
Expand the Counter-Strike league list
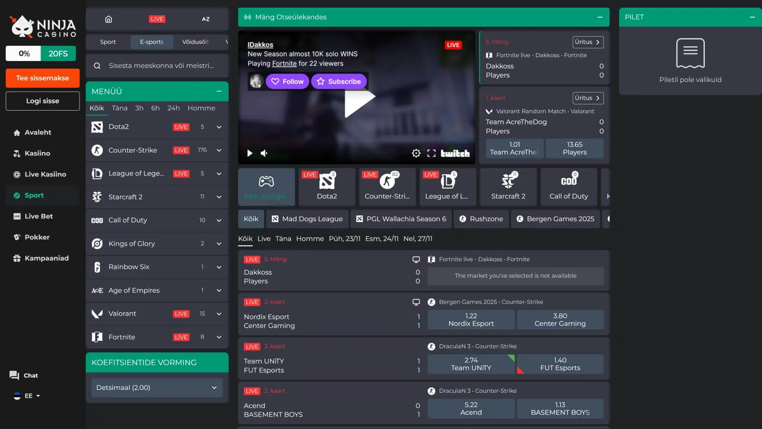[x=219, y=150]
